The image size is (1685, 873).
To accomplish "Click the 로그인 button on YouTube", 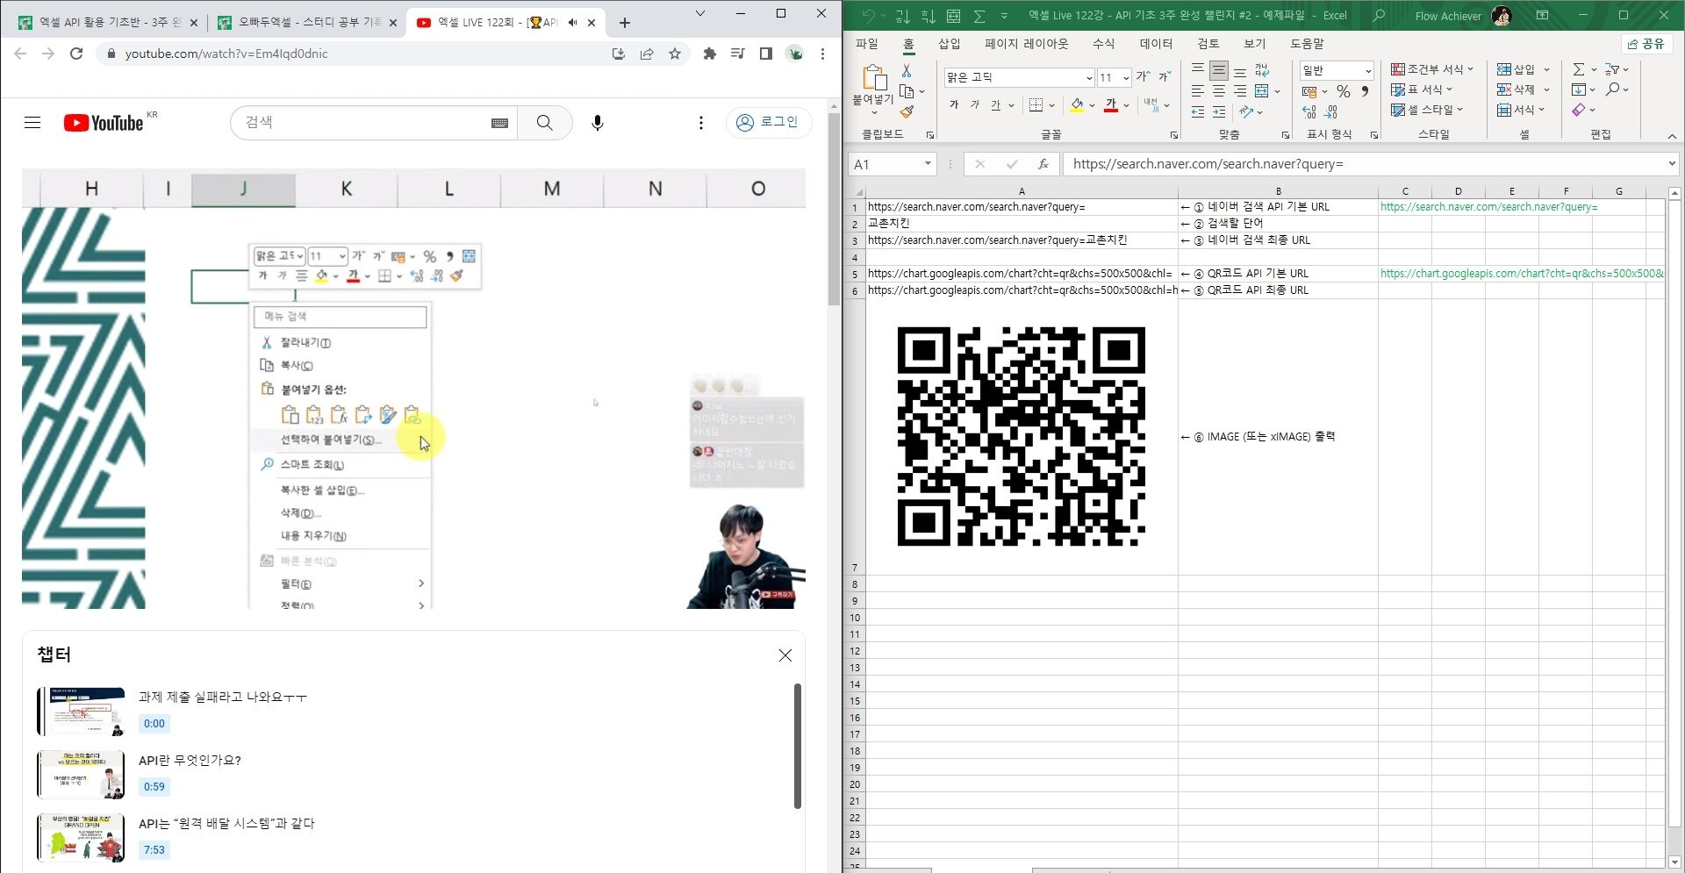I will tap(768, 123).
